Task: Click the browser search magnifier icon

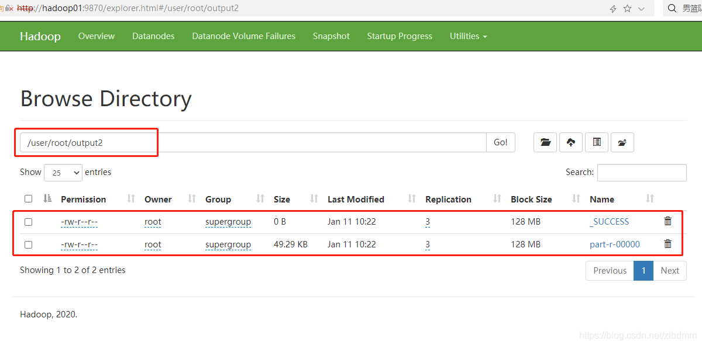Action: [x=673, y=8]
